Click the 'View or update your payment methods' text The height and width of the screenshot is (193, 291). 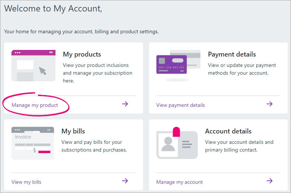click(242, 69)
